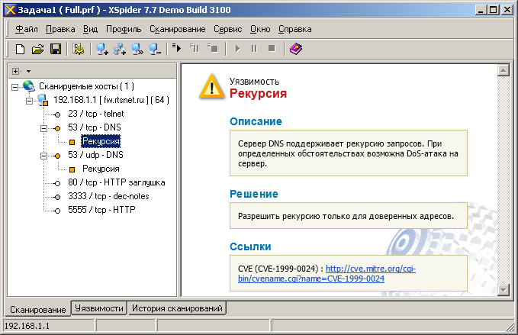Image resolution: width=518 pixels, height=335 pixels.
Task: Add host range with network-plus icon
Action: click(x=120, y=50)
